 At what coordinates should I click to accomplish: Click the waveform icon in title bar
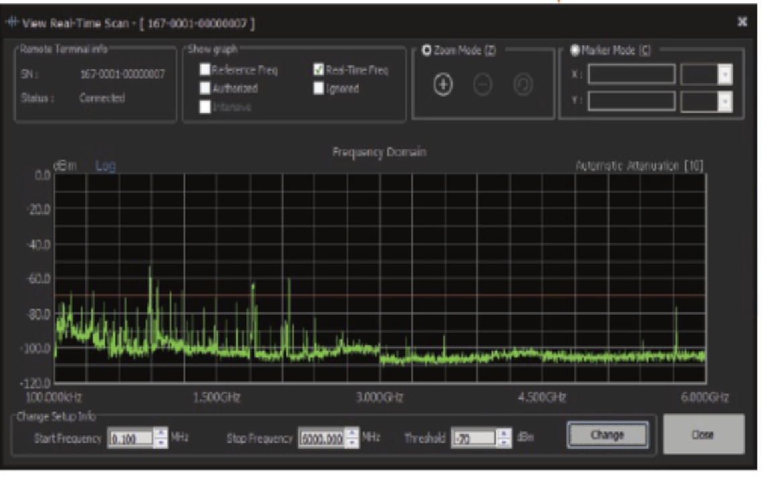pos(11,23)
